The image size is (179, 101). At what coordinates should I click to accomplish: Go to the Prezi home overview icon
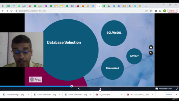[151, 47]
